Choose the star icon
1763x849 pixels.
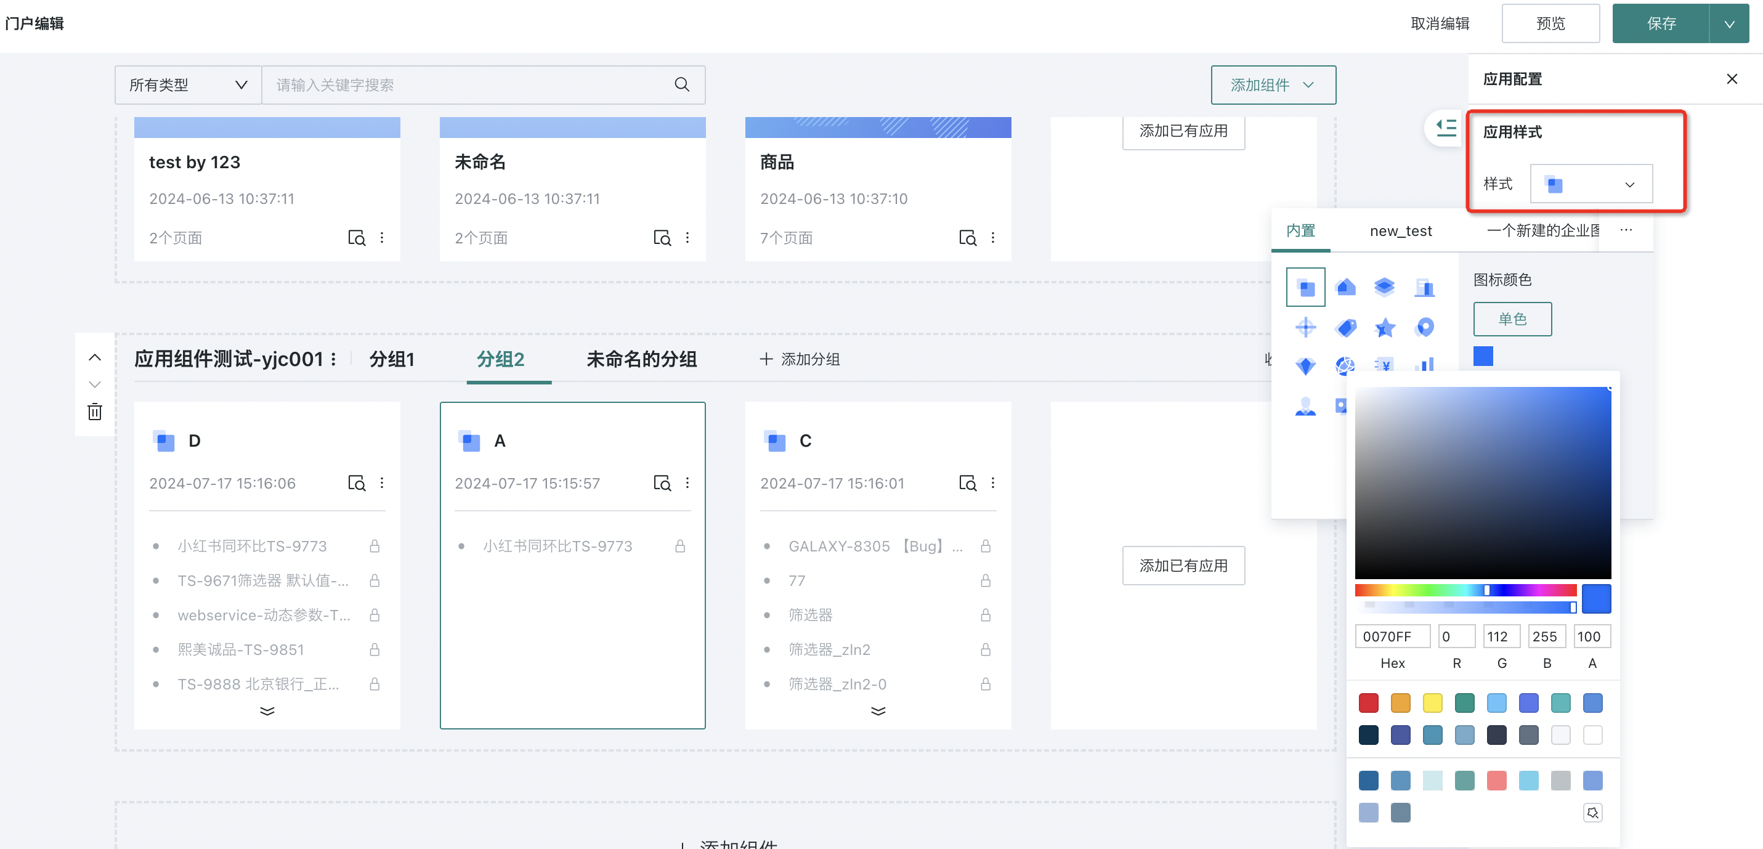[x=1385, y=327]
